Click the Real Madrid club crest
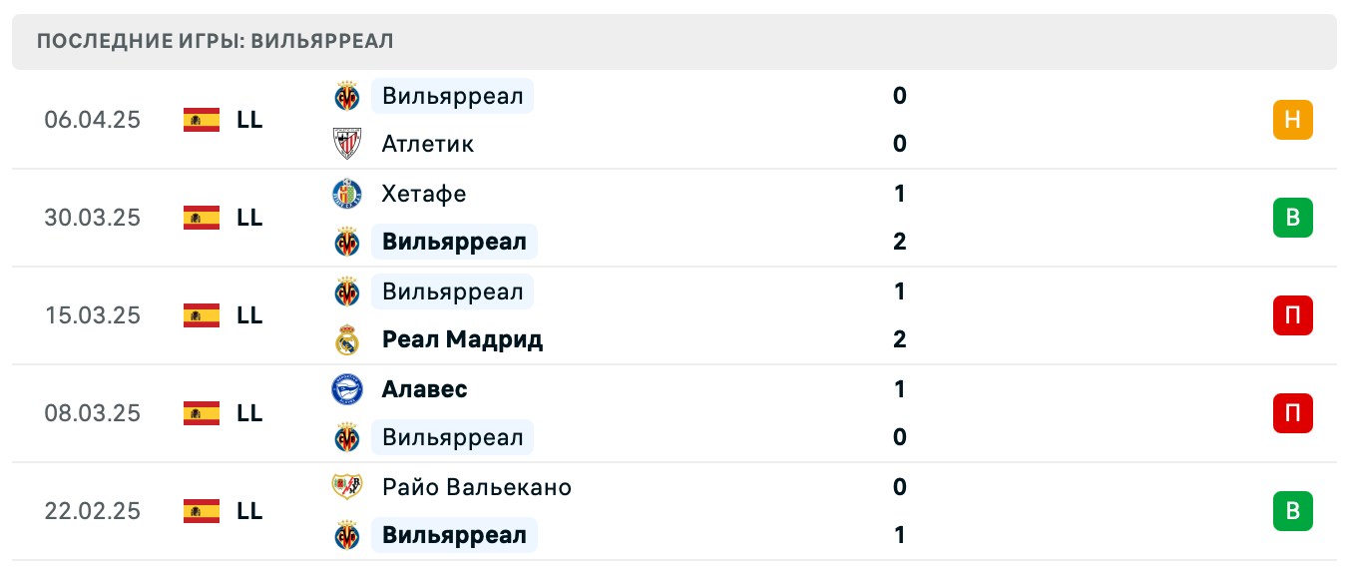This screenshot has width=1349, height=577. point(346,339)
